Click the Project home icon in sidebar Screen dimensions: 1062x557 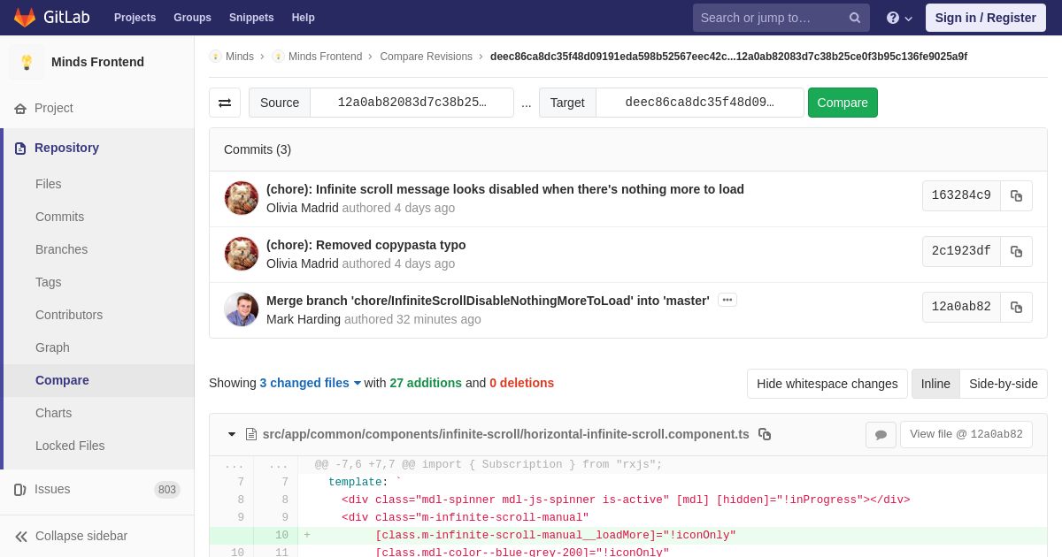(x=20, y=108)
